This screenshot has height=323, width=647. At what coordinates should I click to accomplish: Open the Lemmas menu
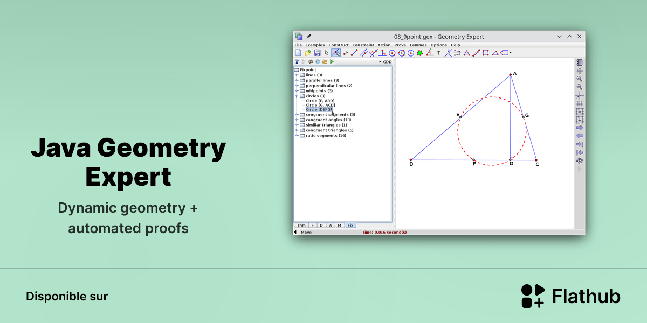(x=418, y=45)
